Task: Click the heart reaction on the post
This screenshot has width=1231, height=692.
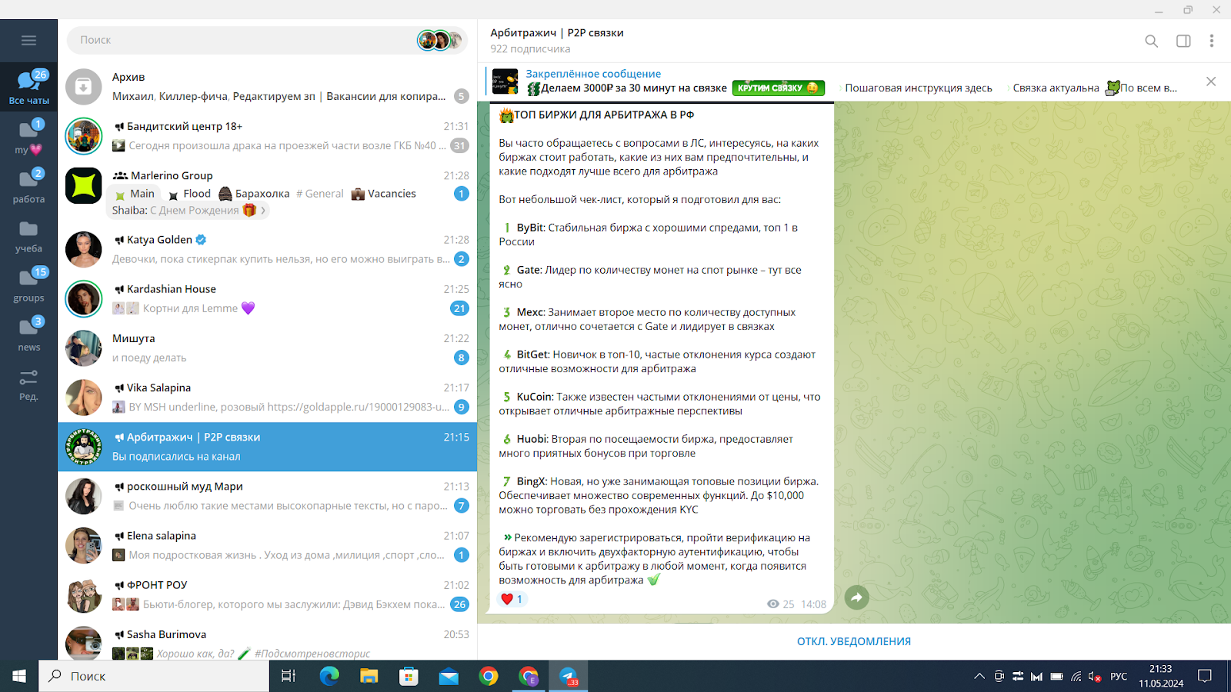Action: [x=512, y=599]
